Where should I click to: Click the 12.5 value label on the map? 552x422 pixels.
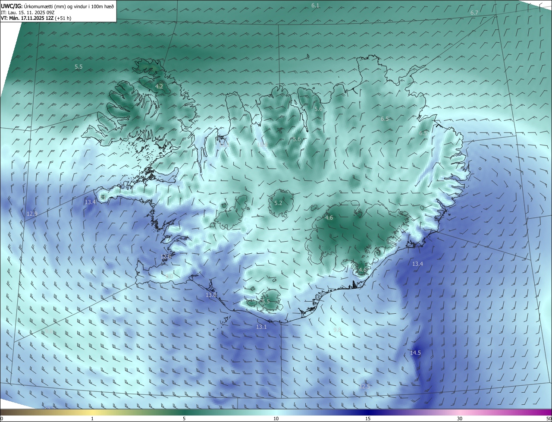pyautogui.click(x=364, y=386)
